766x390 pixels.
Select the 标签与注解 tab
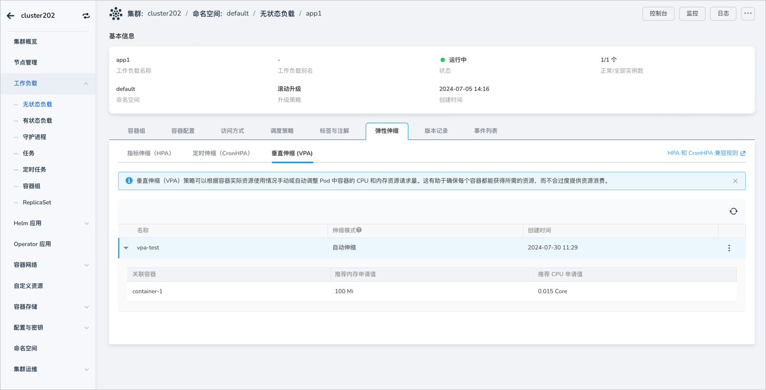[334, 131]
